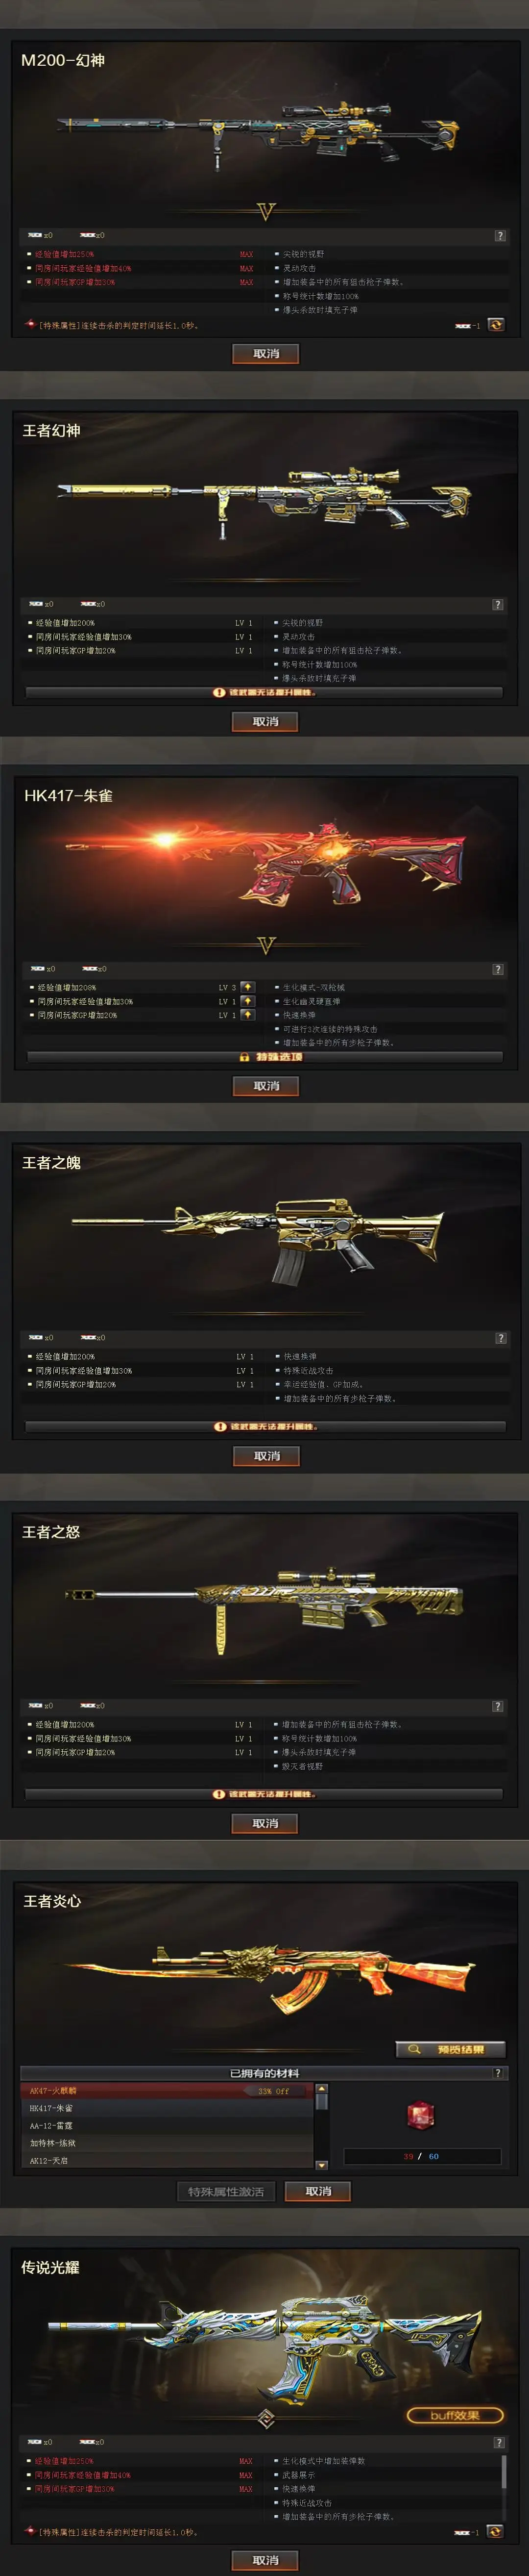
Task: Open 预览结果 preview button
Action: pyautogui.click(x=451, y=2050)
